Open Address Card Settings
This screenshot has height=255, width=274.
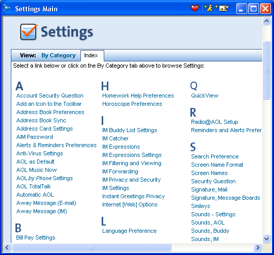click(44, 129)
